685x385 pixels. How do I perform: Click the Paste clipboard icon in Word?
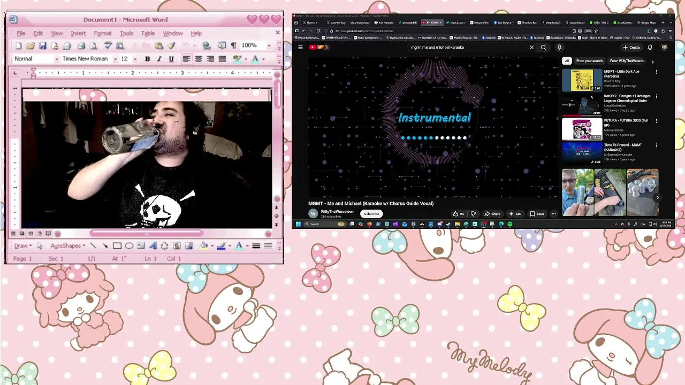click(159, 46)
